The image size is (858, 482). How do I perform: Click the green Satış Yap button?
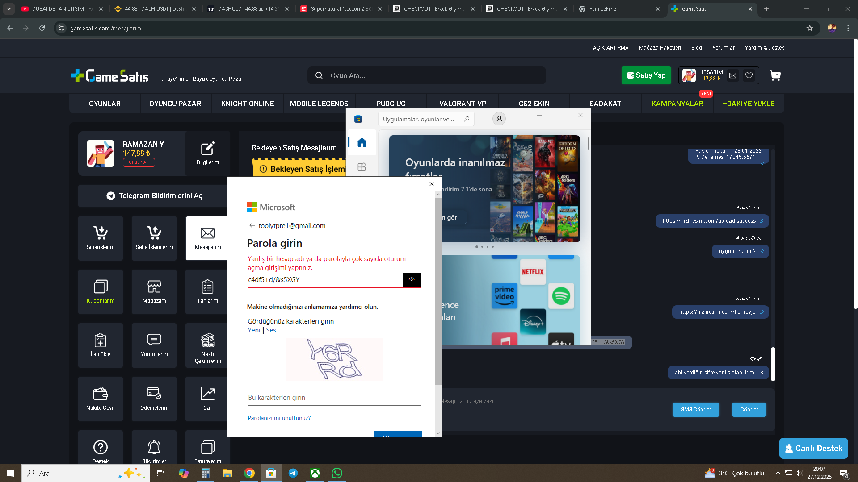pos(646,75)
